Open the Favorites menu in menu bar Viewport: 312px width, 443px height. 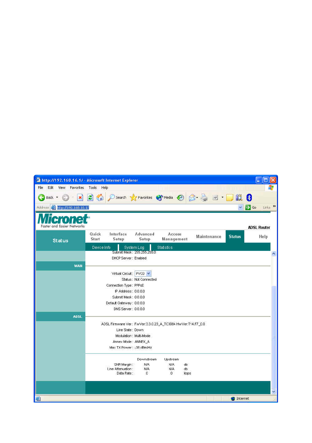tap(77, 188)
